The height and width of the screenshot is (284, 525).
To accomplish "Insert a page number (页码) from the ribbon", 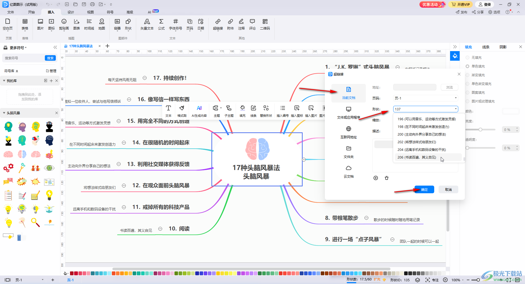I will (x=190, y=24).
